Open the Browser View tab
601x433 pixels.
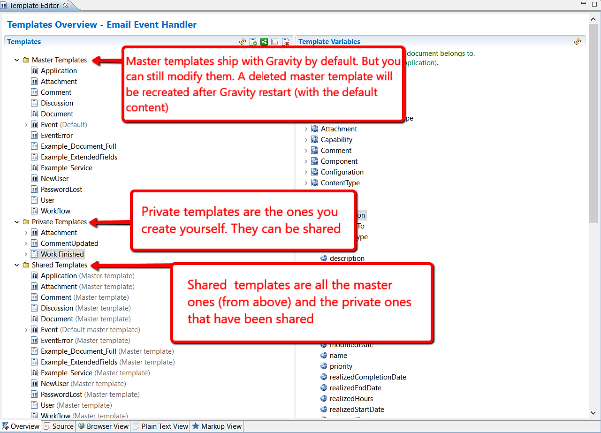pos(104,426)
